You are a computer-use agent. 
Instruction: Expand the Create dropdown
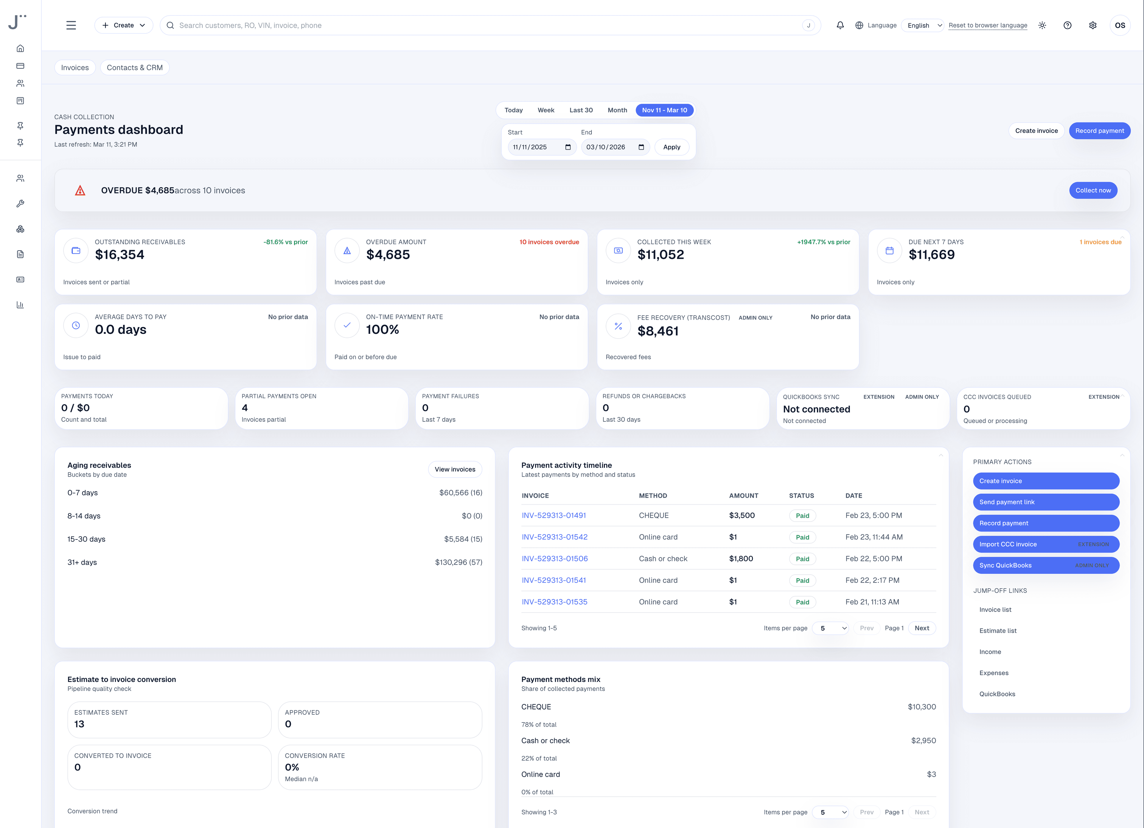tap(124, 25)
